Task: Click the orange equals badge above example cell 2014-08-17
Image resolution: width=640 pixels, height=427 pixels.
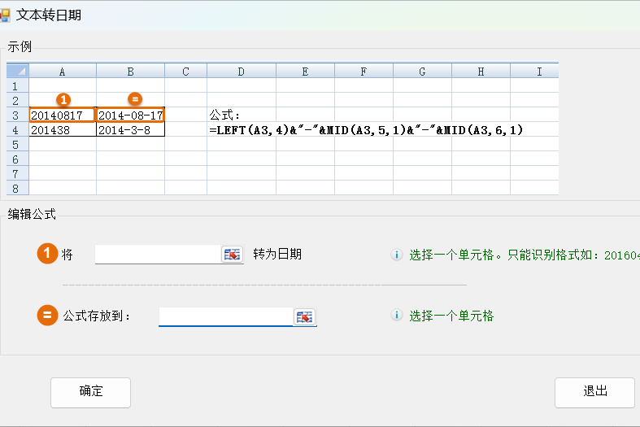Action: tap(136, 100)
